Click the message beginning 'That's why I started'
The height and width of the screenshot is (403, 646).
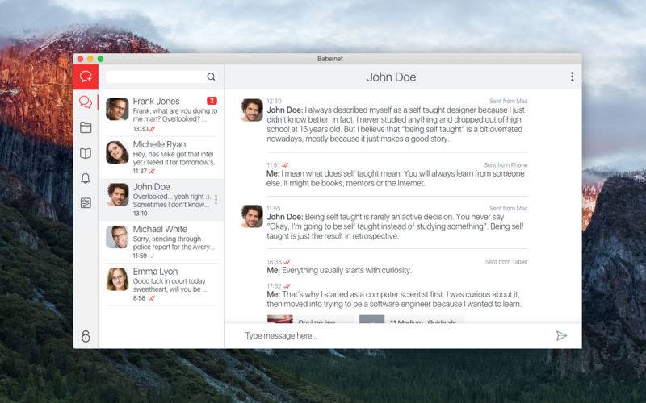[x=394, y=299]
